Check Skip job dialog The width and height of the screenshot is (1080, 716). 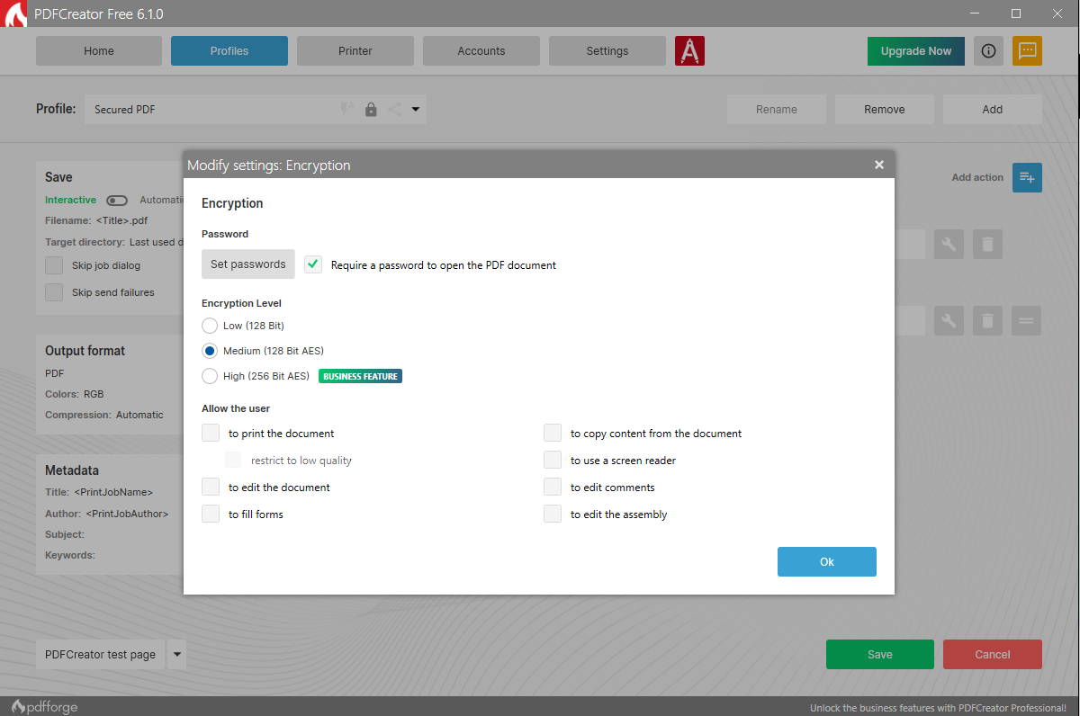[x=54, y=265]
